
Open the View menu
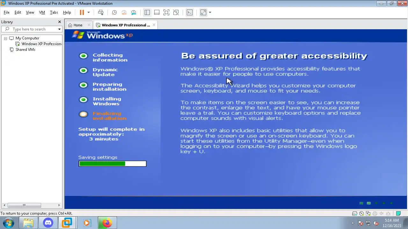click(30, 12)
